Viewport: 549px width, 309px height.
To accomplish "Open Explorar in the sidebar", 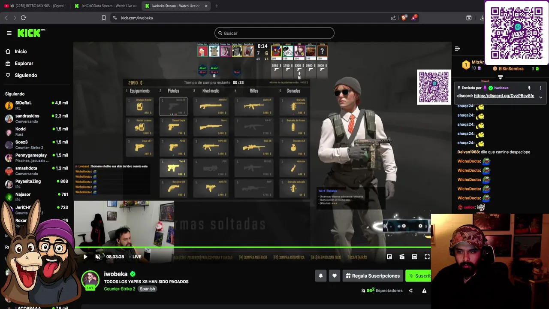I will tap(24, 64).
